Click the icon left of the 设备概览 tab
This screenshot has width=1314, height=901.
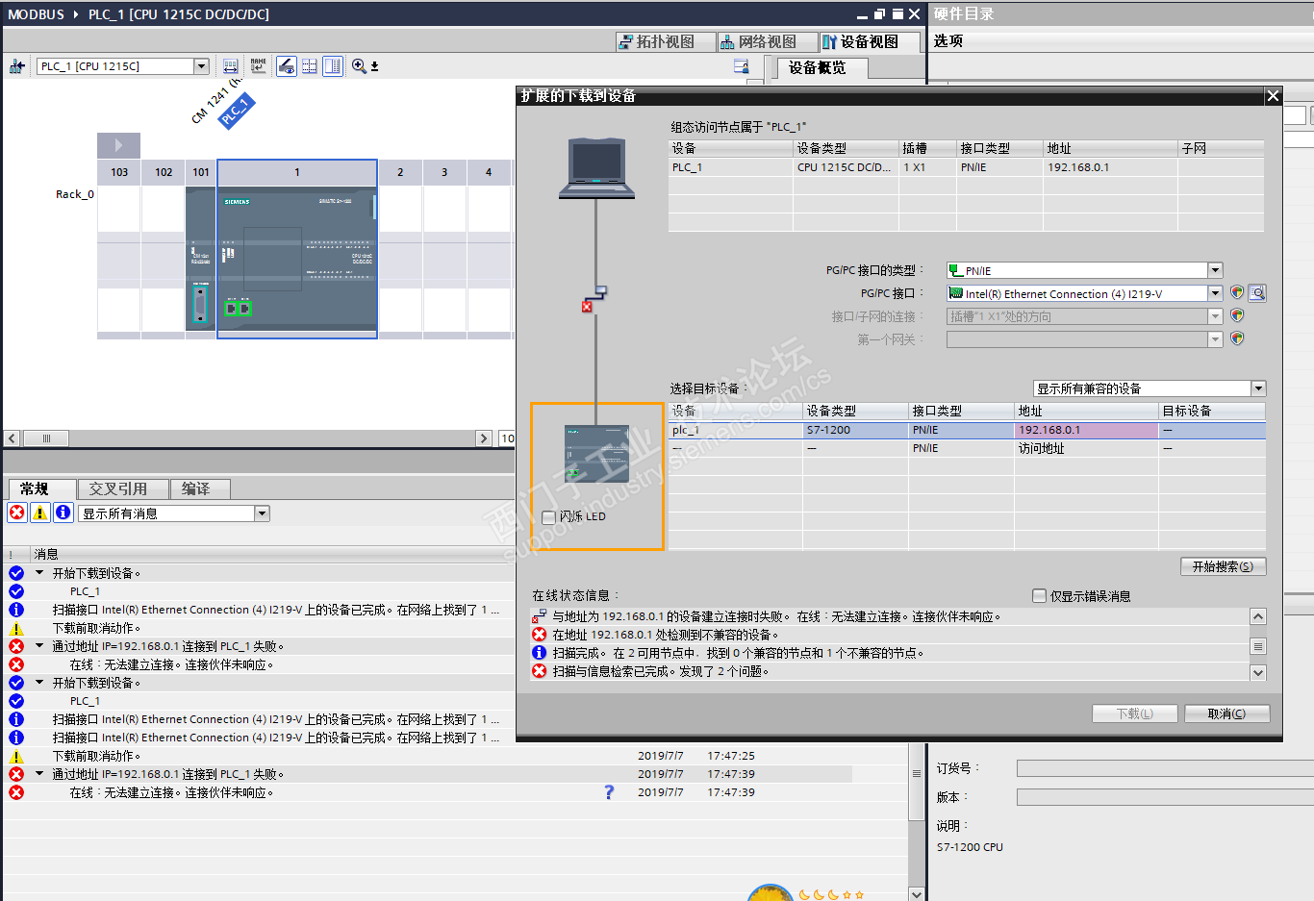point(742,66)
